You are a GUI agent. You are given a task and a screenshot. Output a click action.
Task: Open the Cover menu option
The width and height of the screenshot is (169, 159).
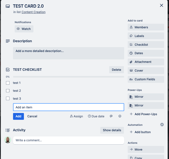tap(146, 71)
